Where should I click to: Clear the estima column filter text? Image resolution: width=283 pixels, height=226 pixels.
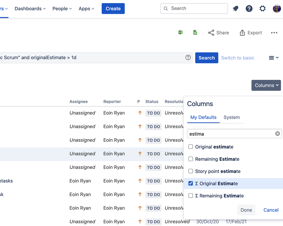coord(277,133)
